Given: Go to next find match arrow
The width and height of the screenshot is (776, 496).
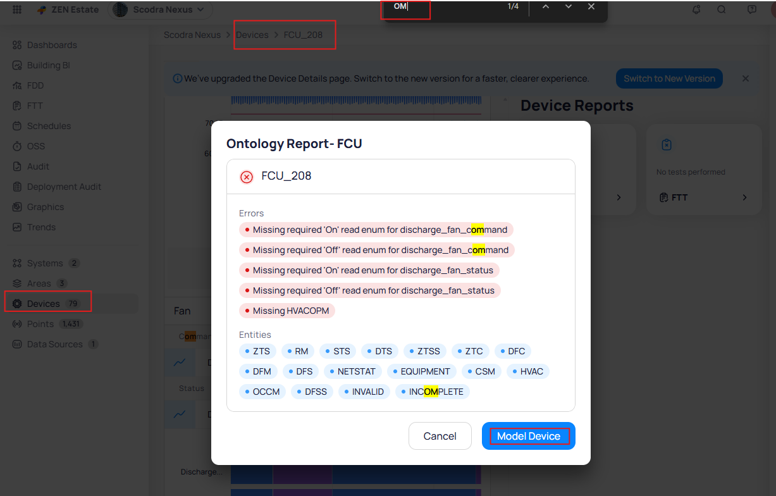Looking at the screenshot, I should [569, 6].
